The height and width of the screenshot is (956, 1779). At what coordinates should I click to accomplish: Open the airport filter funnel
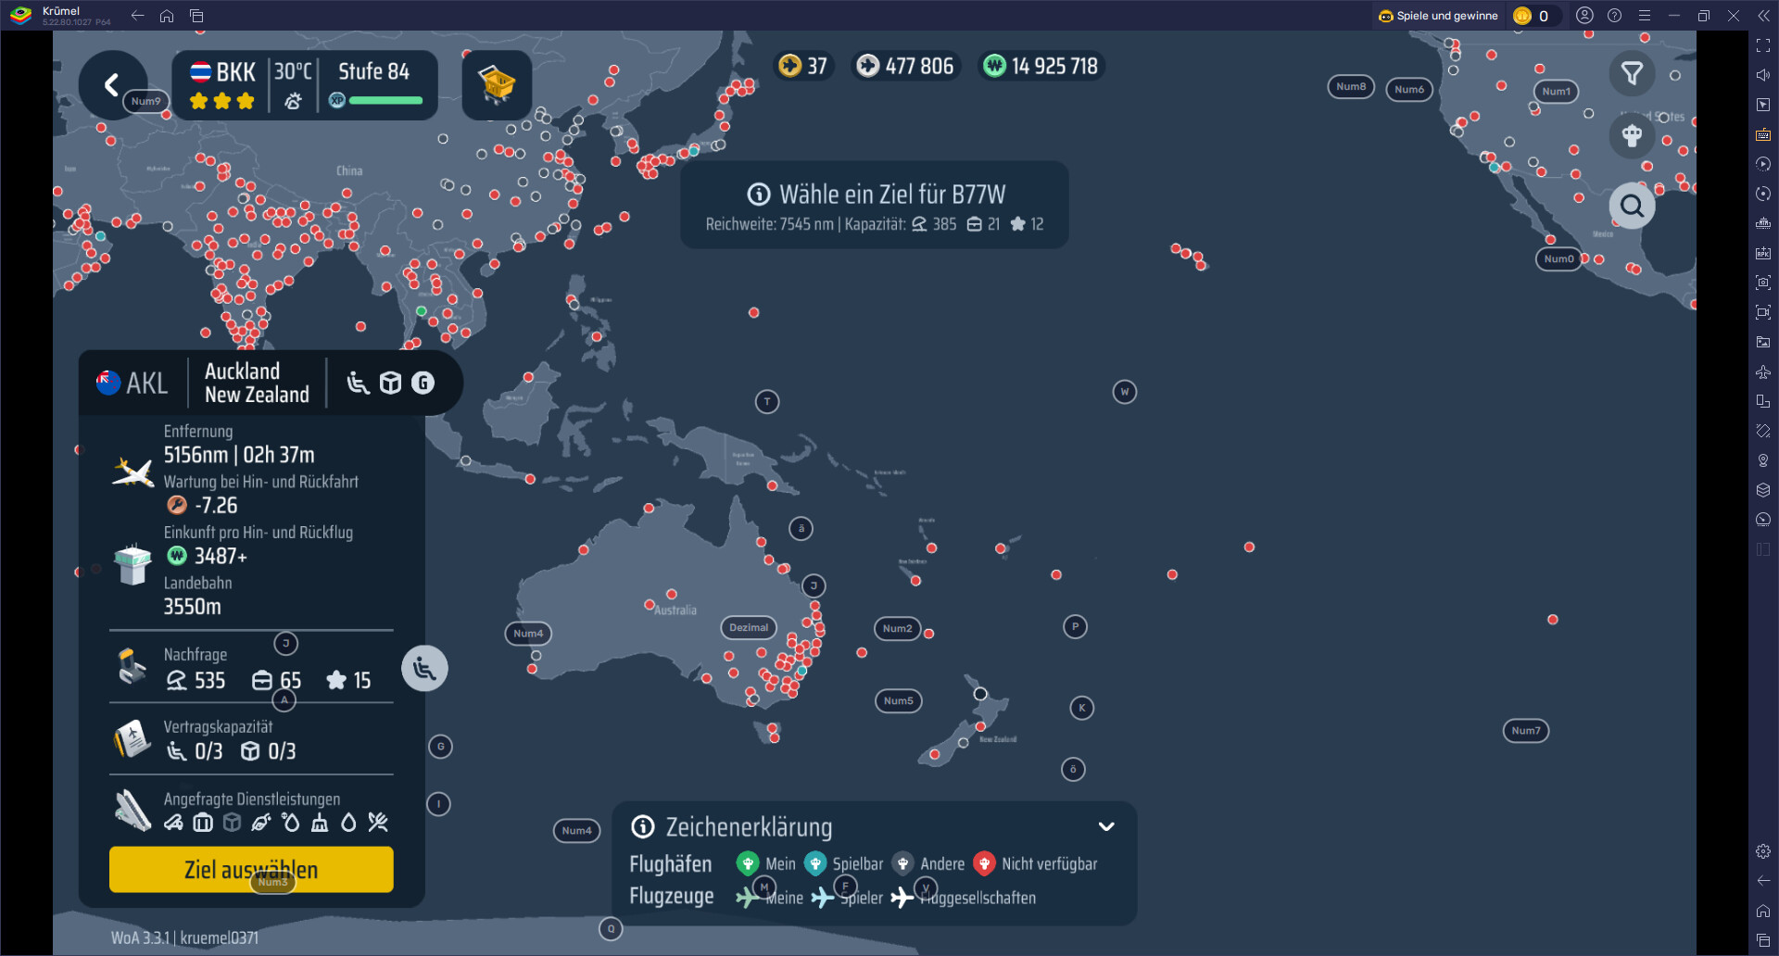coord(1632,73)
